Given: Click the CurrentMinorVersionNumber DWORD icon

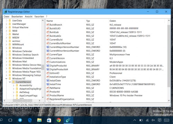Looking at the screenshot, I should (x=48, y=51).
